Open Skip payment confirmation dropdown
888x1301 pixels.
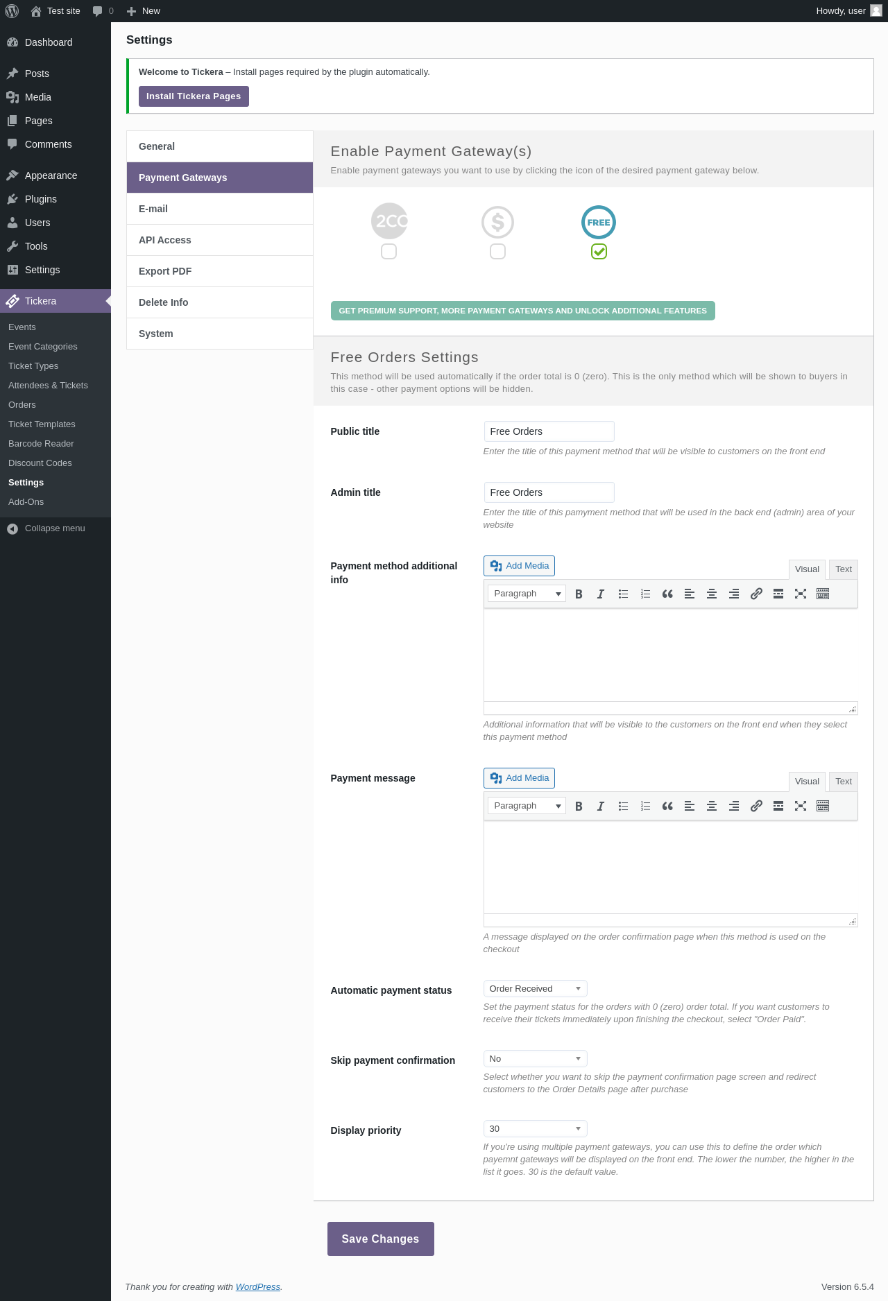point(535,1059)
